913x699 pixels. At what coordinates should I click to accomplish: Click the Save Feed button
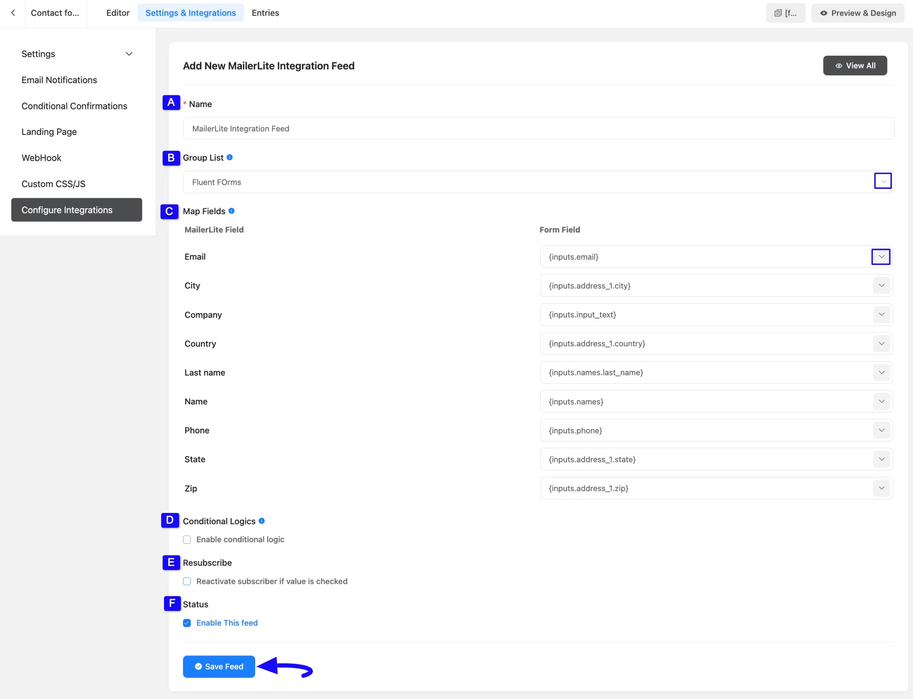click(x=219, y=666)
